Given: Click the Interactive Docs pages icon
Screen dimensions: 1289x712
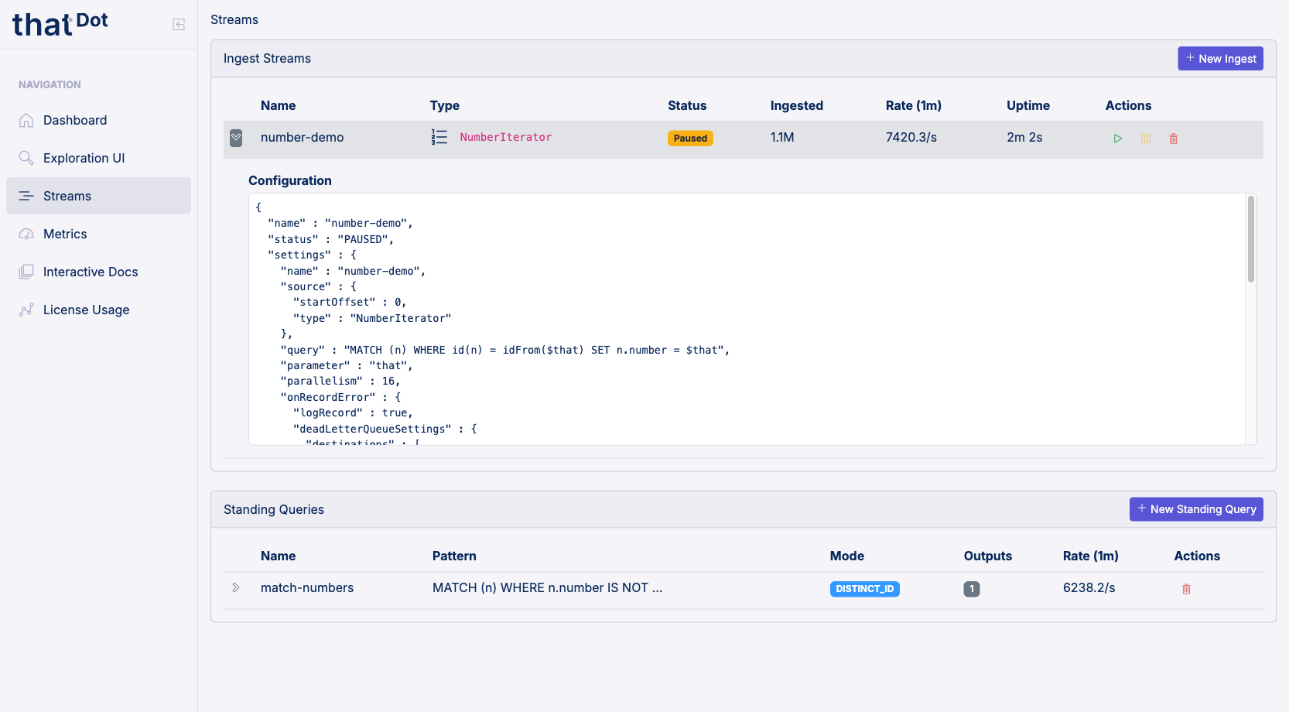Looking at the screenshot, I should pyautogui.click(x=26, y=272).
